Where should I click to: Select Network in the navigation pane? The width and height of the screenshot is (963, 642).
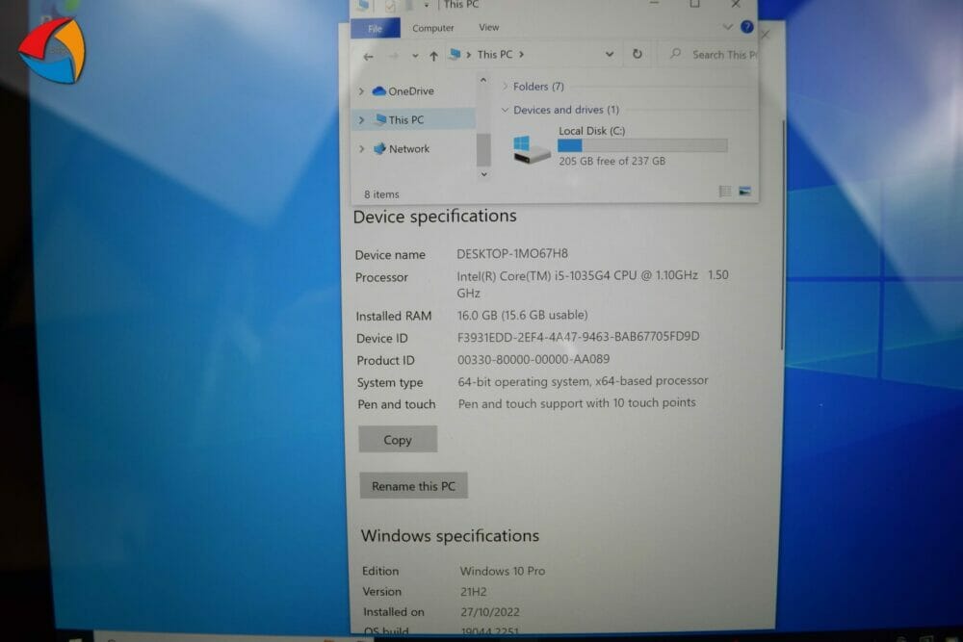click(408, 149)
